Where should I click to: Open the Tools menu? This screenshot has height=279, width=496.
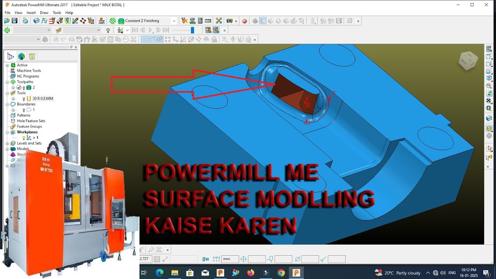[x=57, y=13]
